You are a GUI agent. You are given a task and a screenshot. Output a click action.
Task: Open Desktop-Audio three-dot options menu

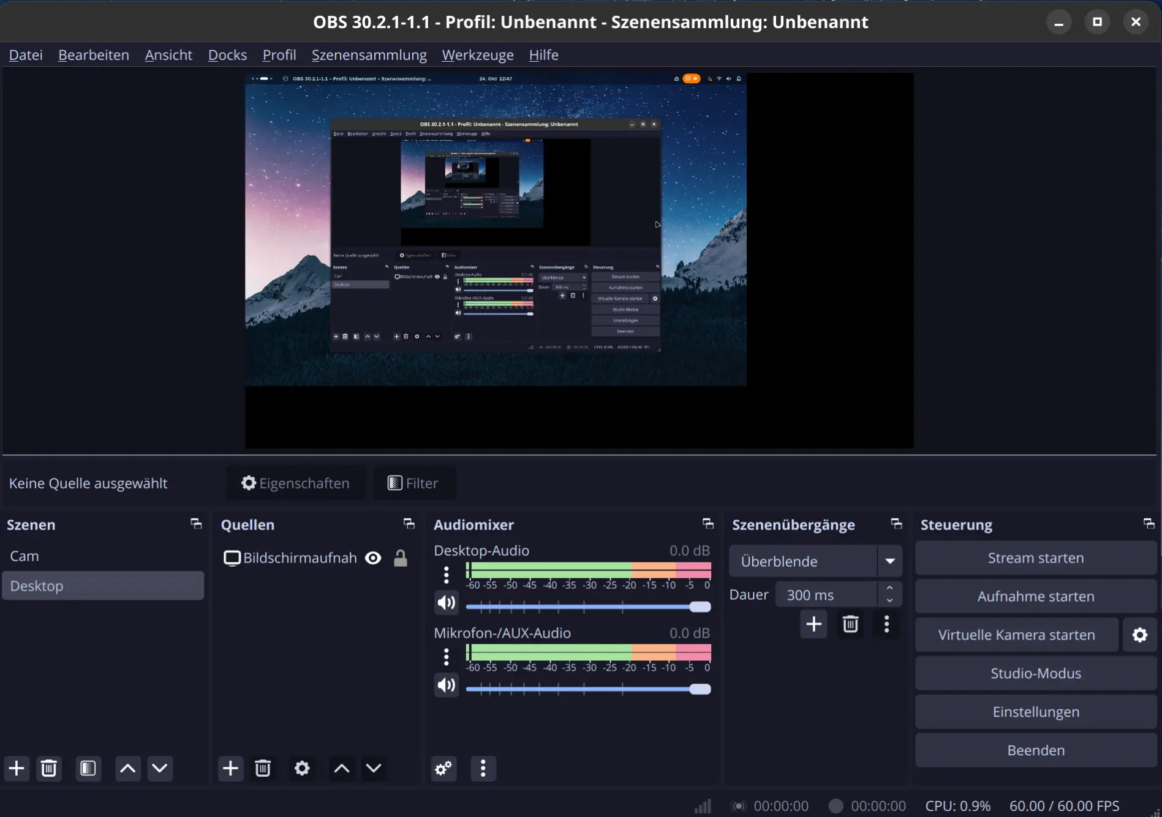(446, 575)
